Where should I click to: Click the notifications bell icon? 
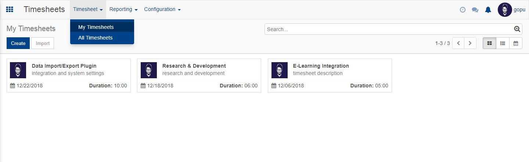click(x=488, y=10)
